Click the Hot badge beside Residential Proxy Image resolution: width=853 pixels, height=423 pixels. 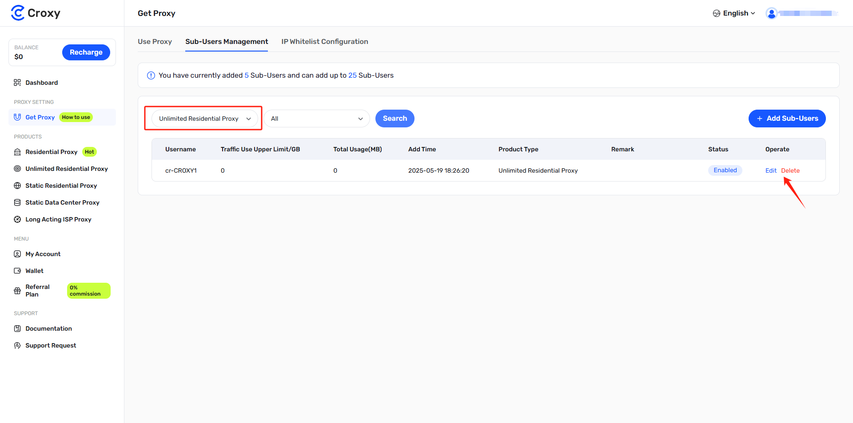(89, 152)
